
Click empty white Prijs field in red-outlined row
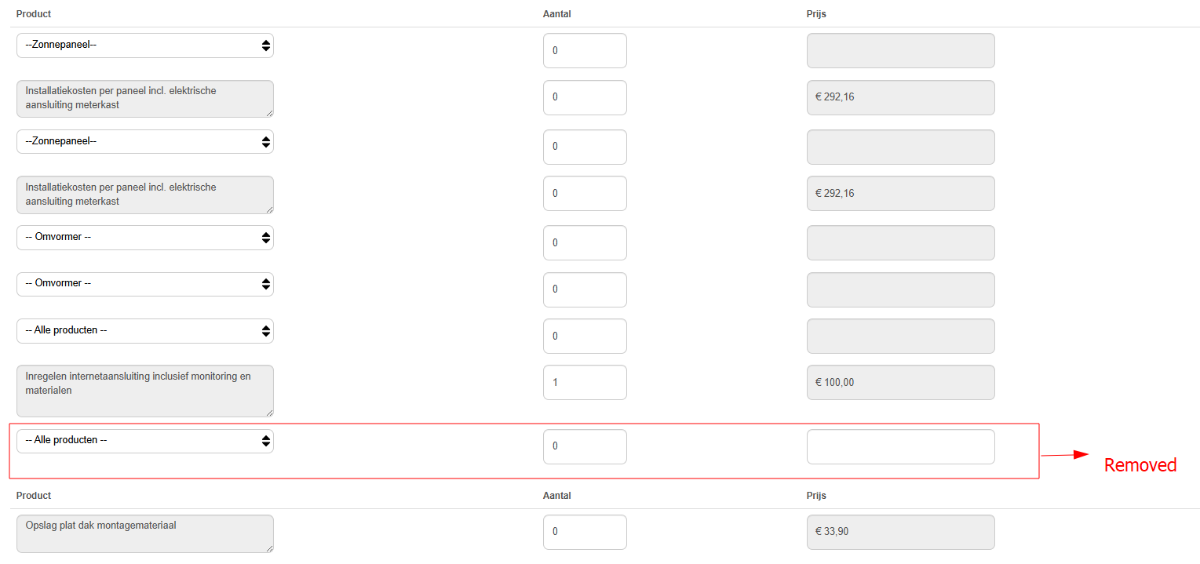[900, 446]
